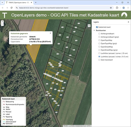Viewport: 131px width, 127px height.
Task: Click the oppervlakte 2 ha 50 a 70 ca value
Action: point(40,42)
